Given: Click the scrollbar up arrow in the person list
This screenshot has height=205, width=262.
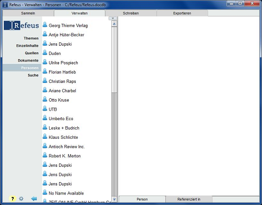Looking at the screenshot, I should 114,24.
